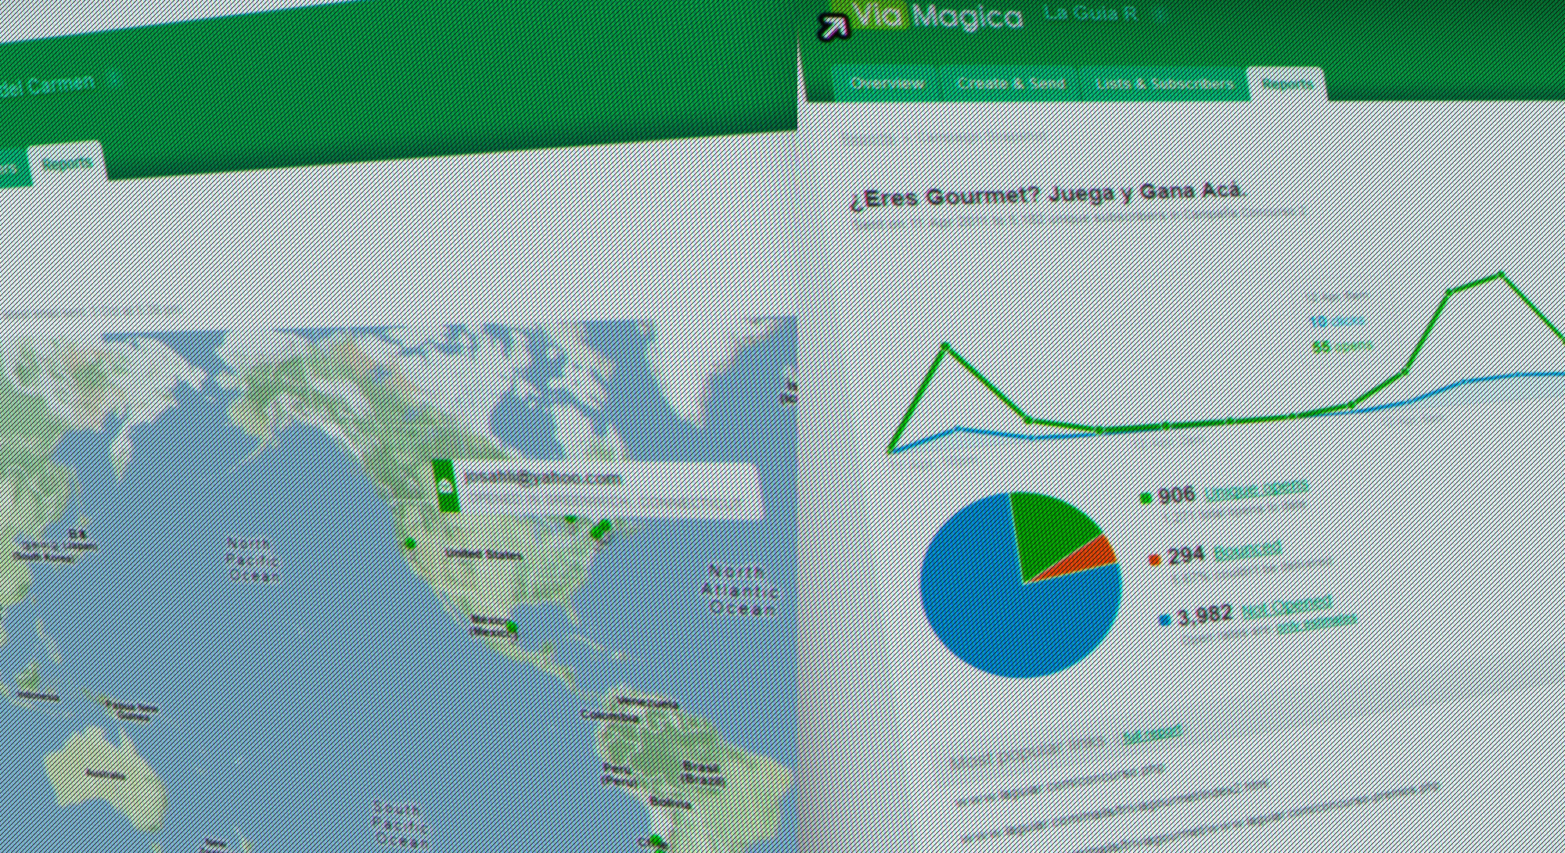
Task: Open dropdown arrow beside del Carmen
Action: point(114,77)
